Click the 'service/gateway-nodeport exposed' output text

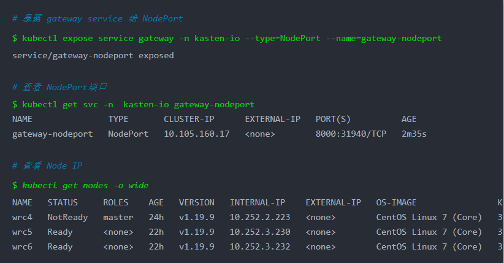point(93,56)
